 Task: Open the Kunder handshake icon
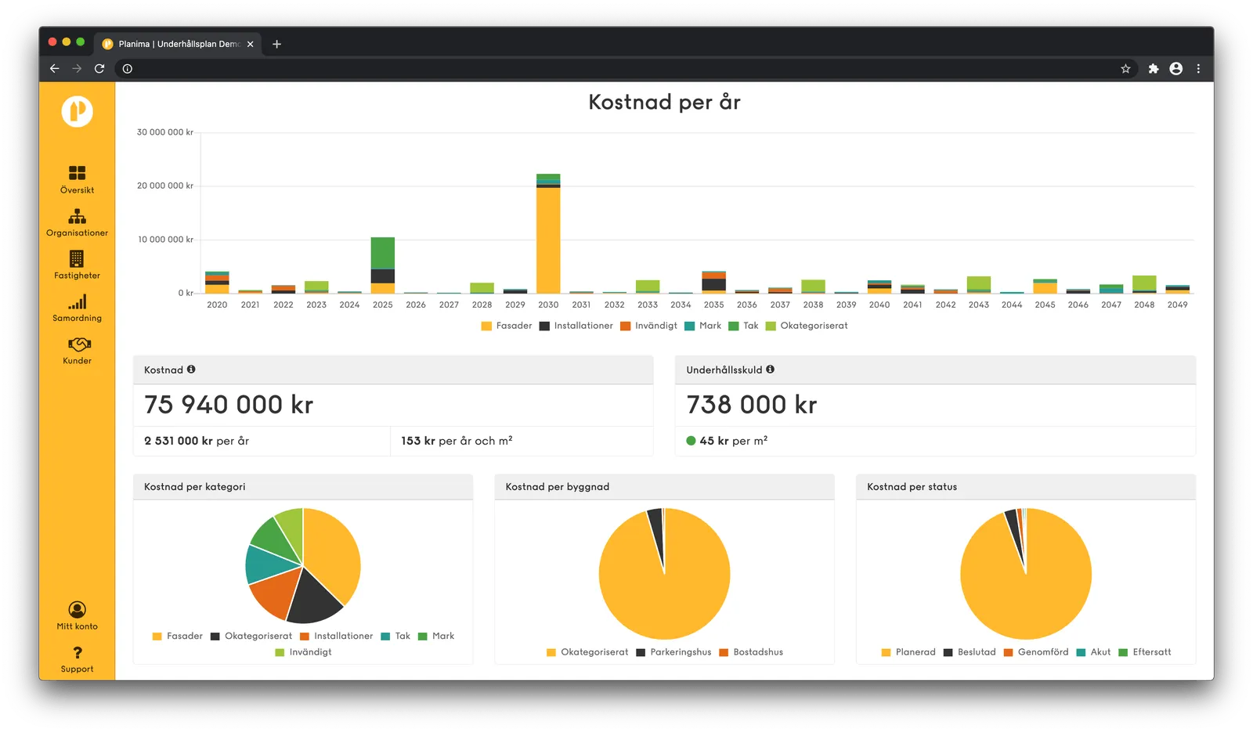[x=79, y=344]
